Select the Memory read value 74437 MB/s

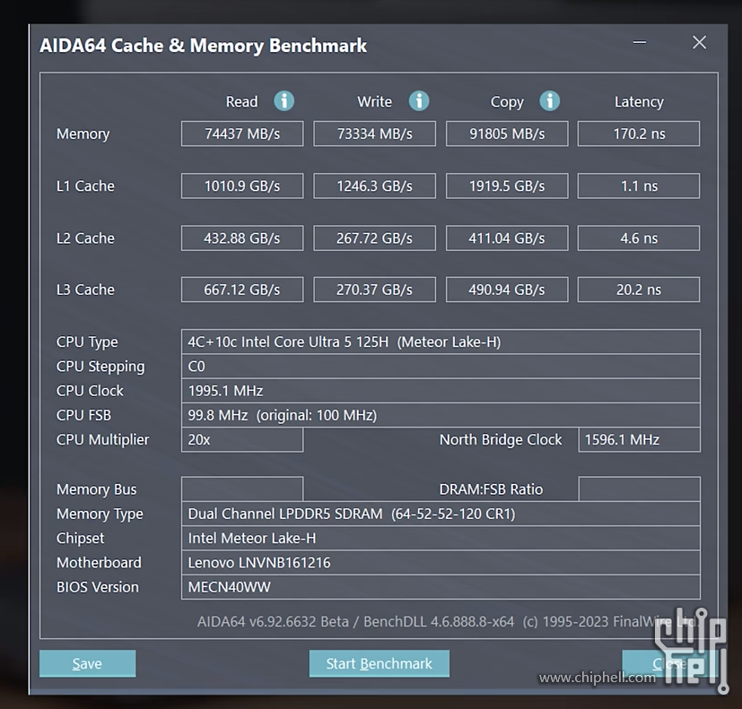coord(242,134)
